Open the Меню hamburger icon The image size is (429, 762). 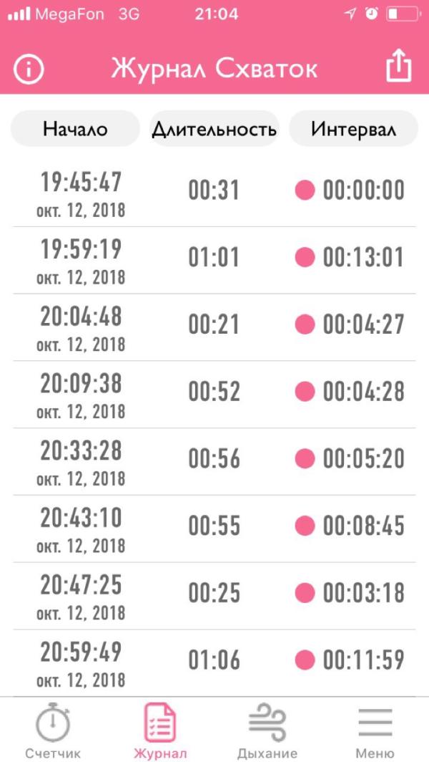click(375, 723)
